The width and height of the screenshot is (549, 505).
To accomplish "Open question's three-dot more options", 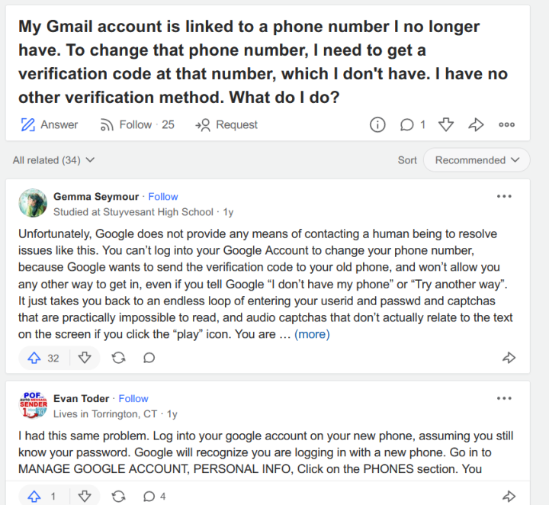I will (x=506, y=124).
